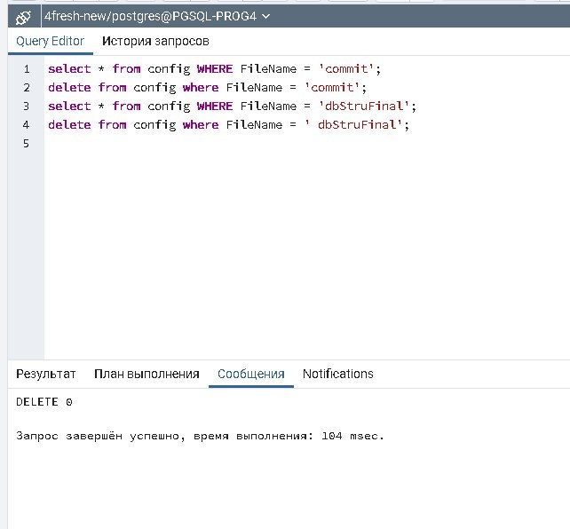Switch to the Query Editor tab
This screenshot has height=529, width=570.
(x=51, y=41)
